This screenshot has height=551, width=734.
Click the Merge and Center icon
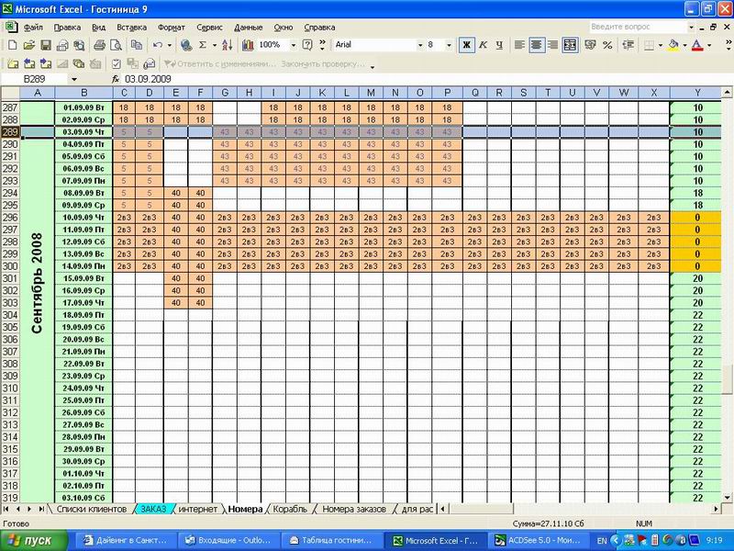570,44
